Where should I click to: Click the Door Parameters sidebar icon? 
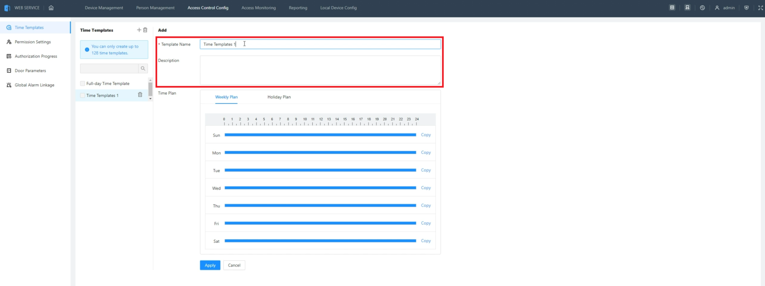coord(9,71)
